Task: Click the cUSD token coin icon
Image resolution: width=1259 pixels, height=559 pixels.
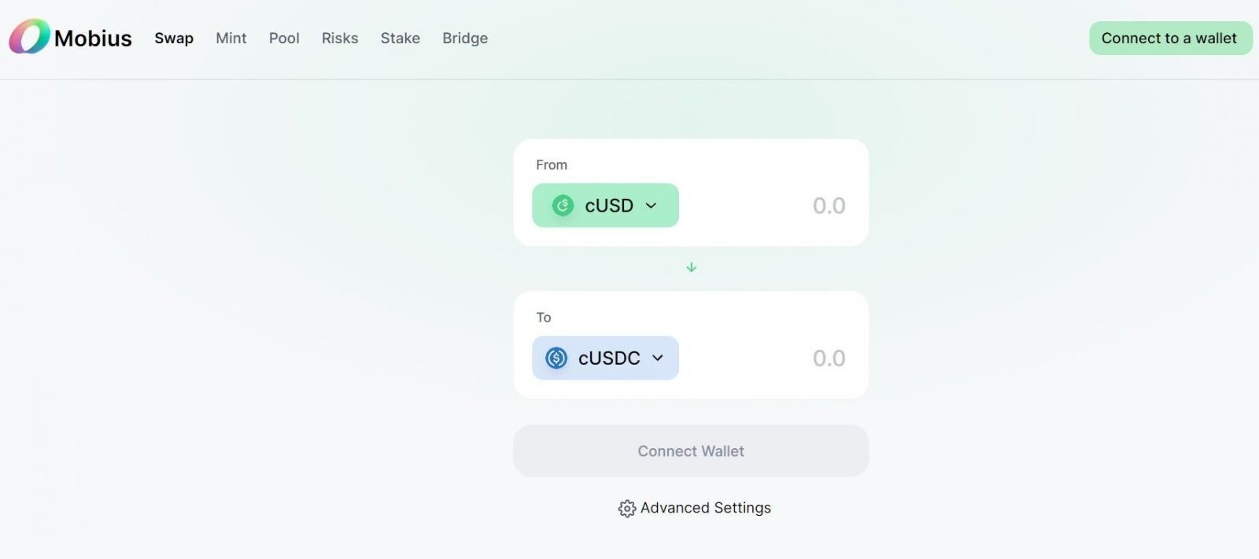Action: pos(563,205)
